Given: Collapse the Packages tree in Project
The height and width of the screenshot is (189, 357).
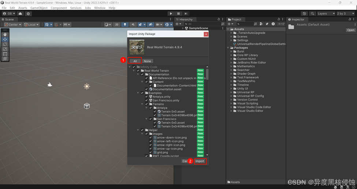Looking at the screenshot, I should pyautogui.click(x=228, y=48).
